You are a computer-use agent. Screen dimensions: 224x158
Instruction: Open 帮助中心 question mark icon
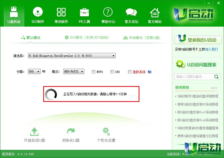(108, 12)
